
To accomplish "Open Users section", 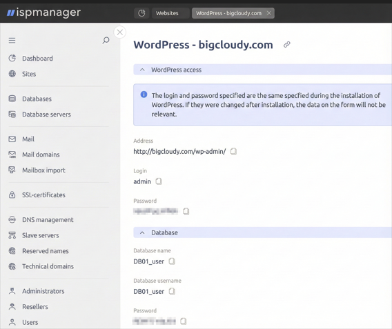I will click(30, 322).
